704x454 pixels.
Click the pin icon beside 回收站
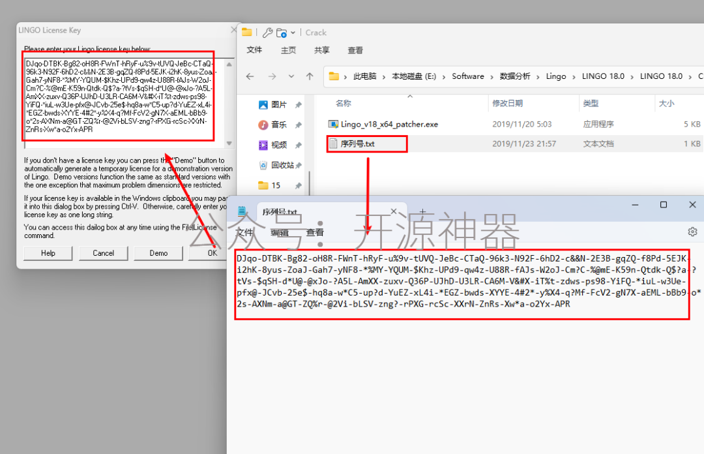(x=298, y=166)
